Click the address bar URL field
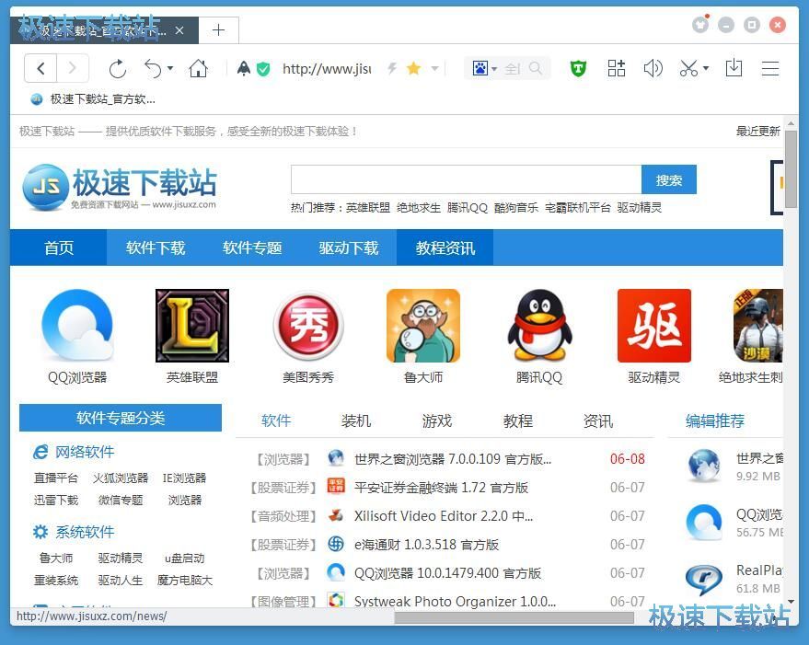The width and height of the screenshot is (809, 645). click(327, 68)
